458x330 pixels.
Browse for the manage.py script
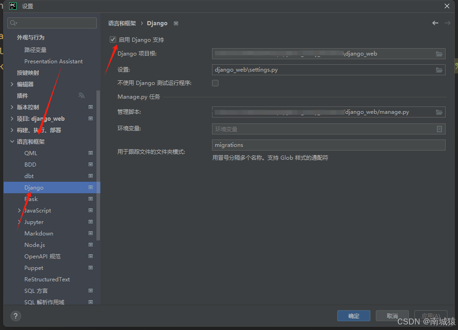439,112
